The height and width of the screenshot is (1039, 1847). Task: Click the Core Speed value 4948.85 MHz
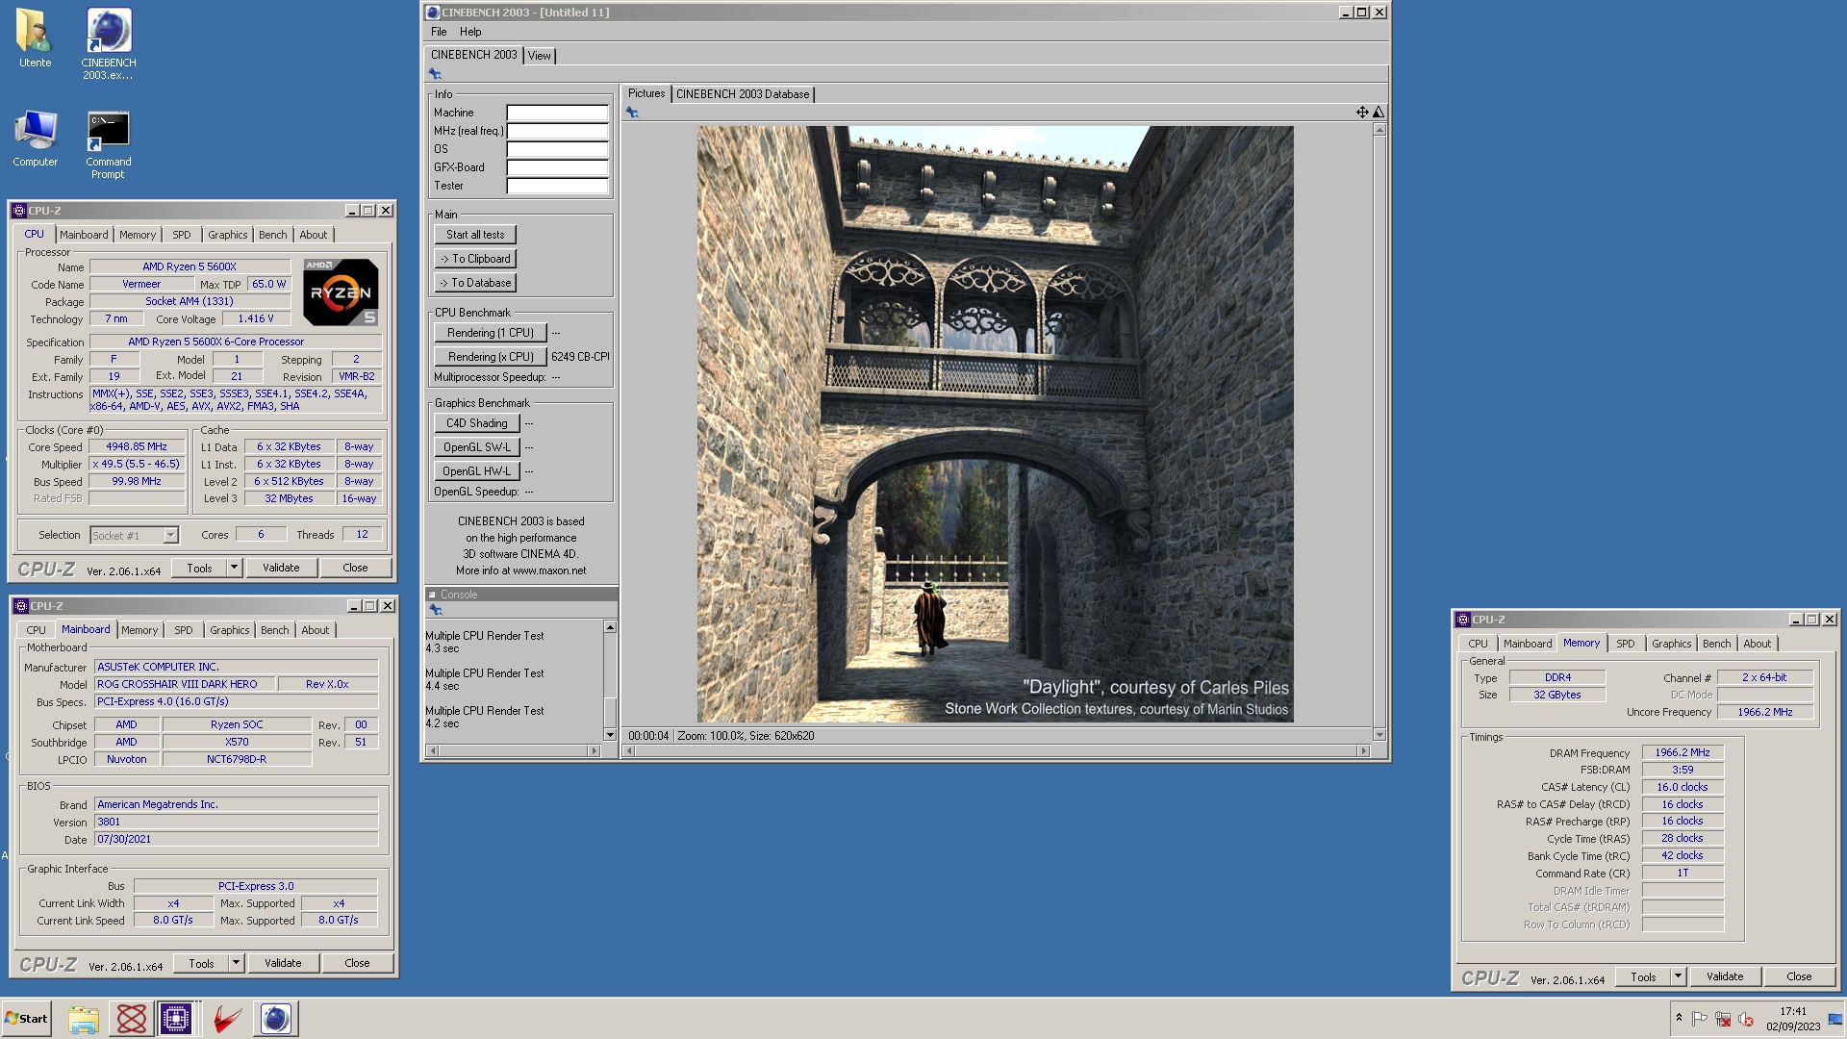(137, 446)
